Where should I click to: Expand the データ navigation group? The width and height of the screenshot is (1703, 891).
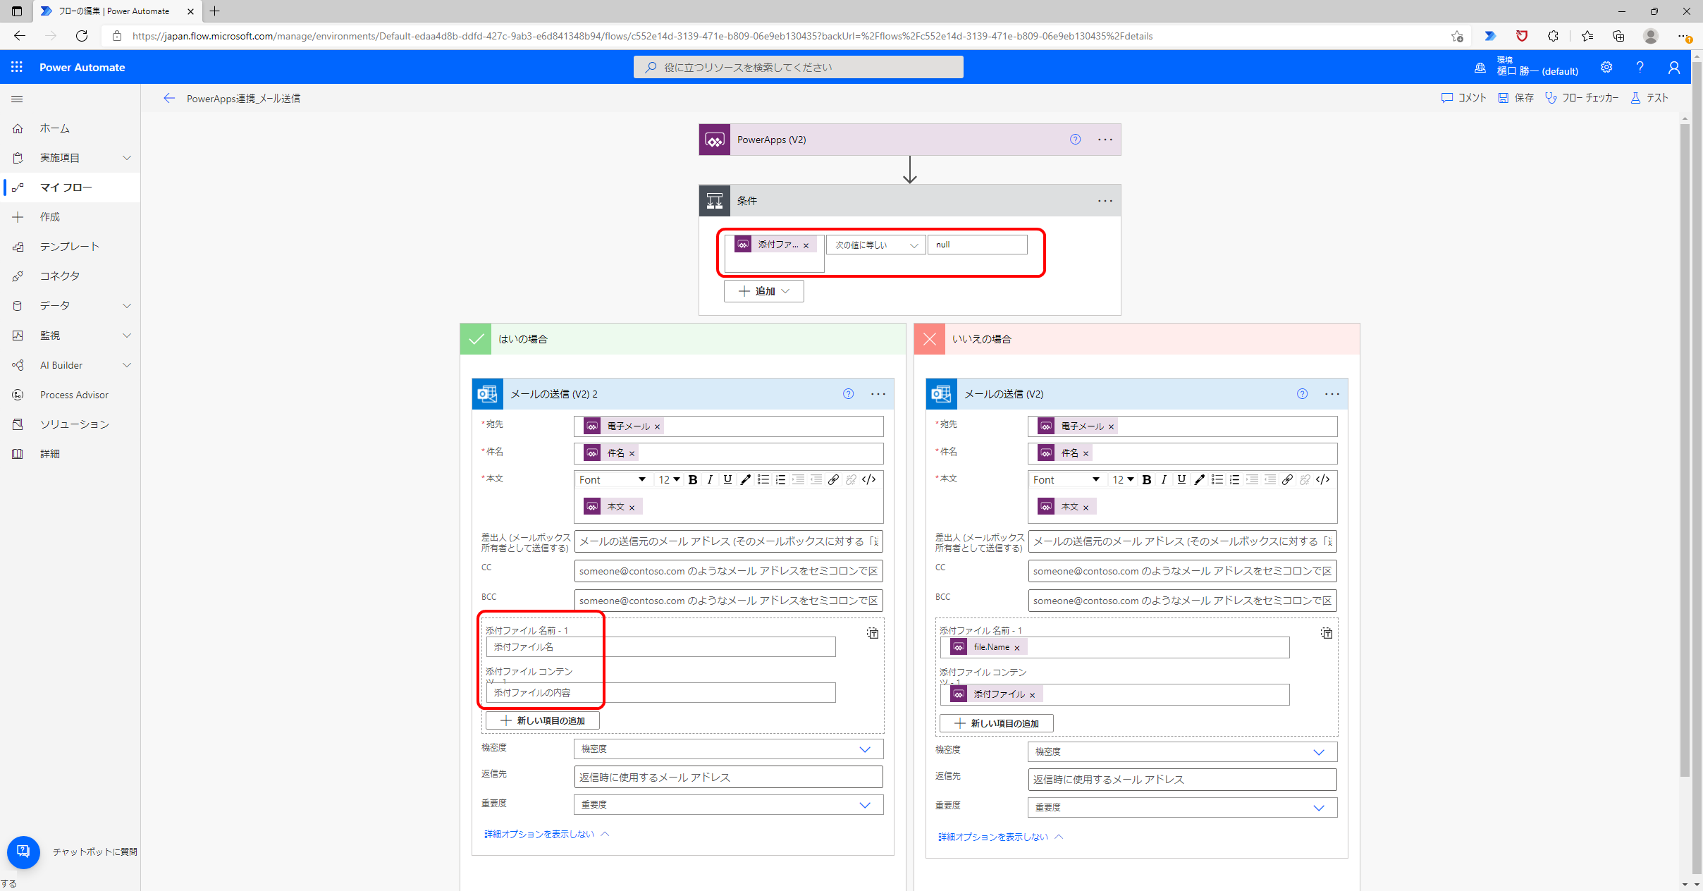click(x=127, y=306)
